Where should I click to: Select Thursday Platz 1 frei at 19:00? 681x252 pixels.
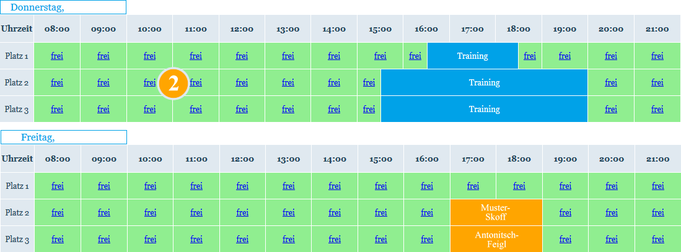pyautogui.click(x=565, y=56)
